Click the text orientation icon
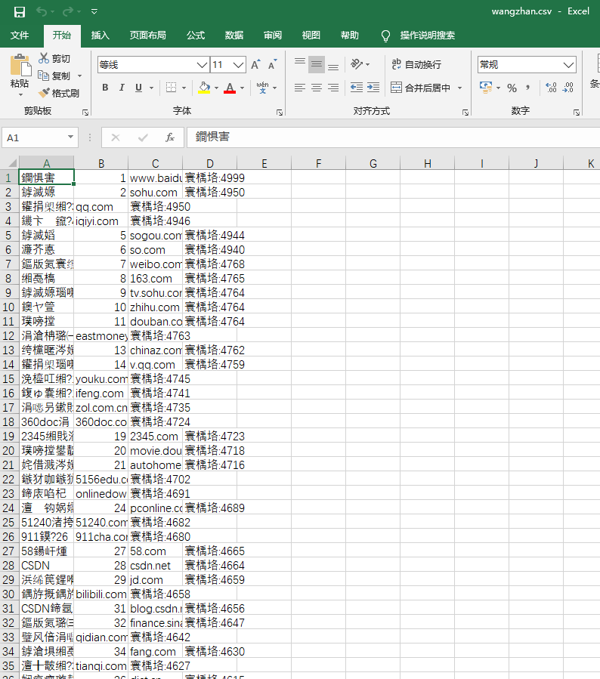 tap(357, 64)
